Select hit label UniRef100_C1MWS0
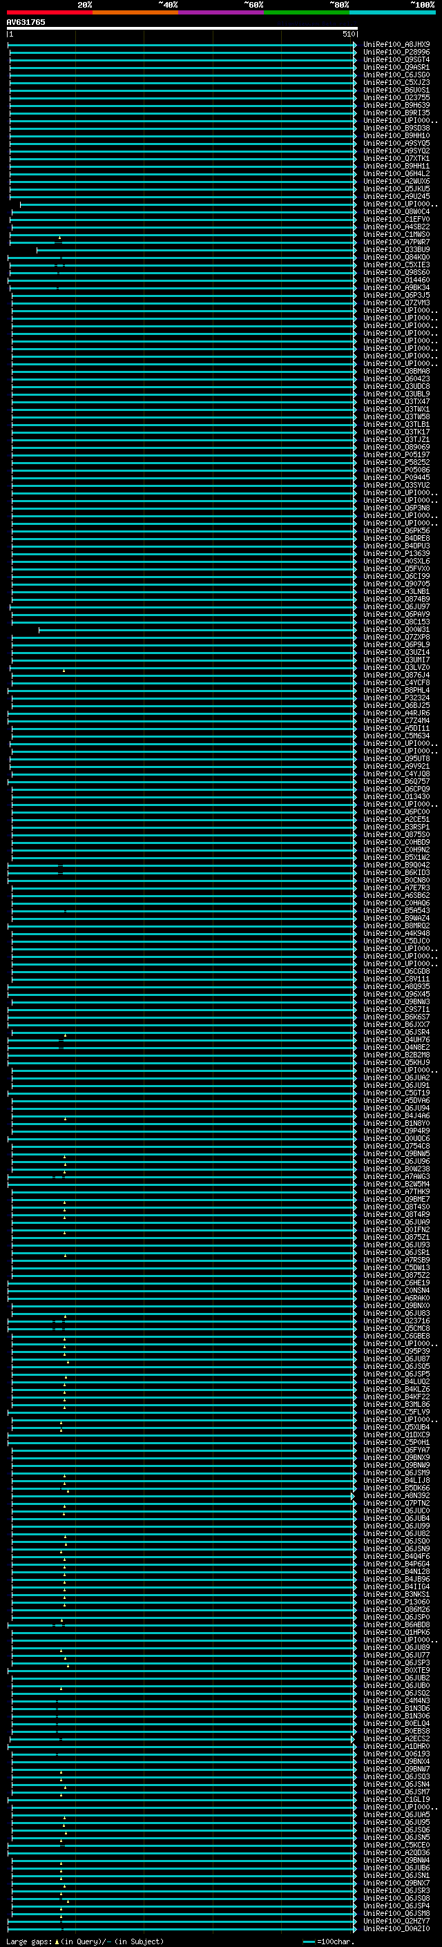The width and height of the screenshot is (442, 1947). tap(396, 234)
